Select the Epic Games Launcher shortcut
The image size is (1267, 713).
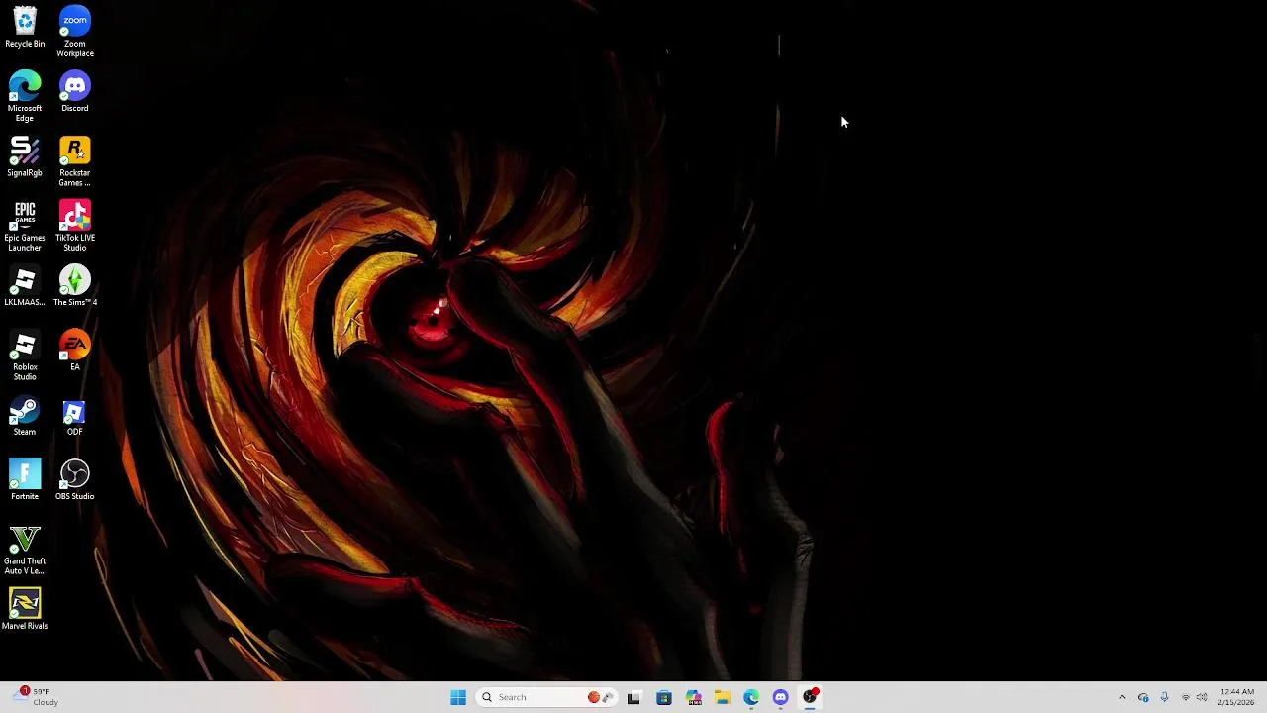[25, 226]
